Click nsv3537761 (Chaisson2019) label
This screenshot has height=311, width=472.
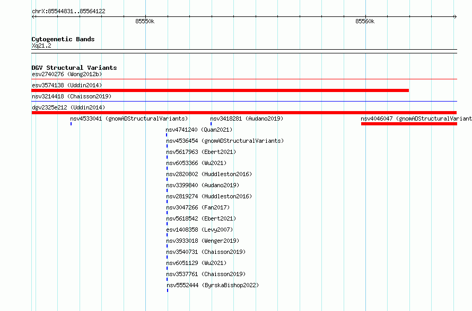[206, 274]
